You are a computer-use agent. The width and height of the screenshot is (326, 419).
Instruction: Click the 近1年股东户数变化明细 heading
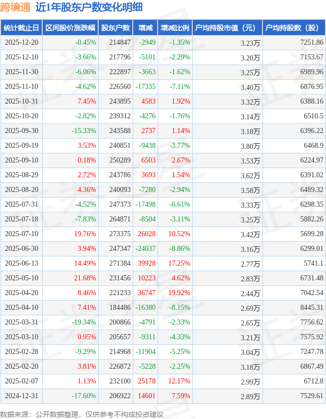89,7
